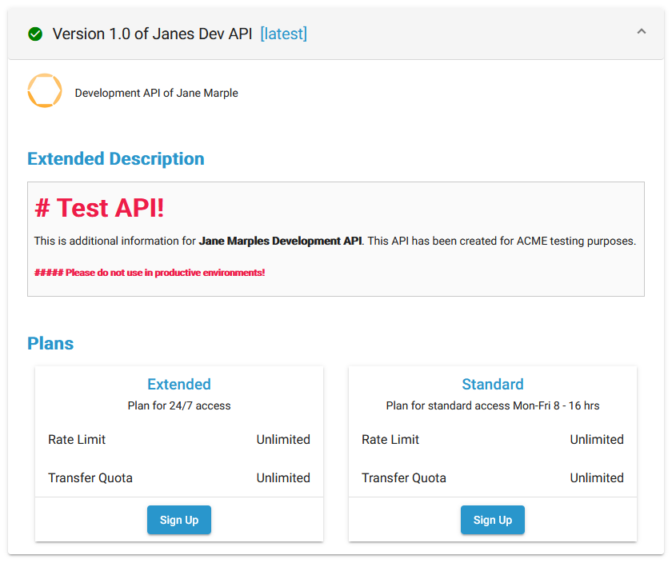The height and width of the screenshot is (563, 672).
Task: Select the Extended plan title
Action: tap(179, 385)
